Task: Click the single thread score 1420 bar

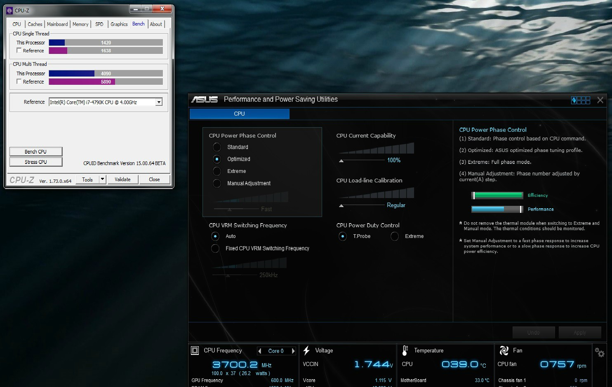Action: [x=106, y=42]
